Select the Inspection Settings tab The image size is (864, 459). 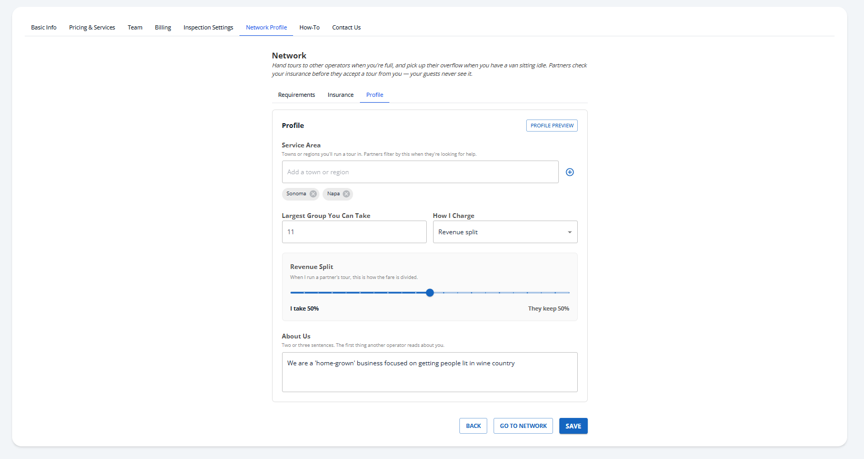(208, 27)
